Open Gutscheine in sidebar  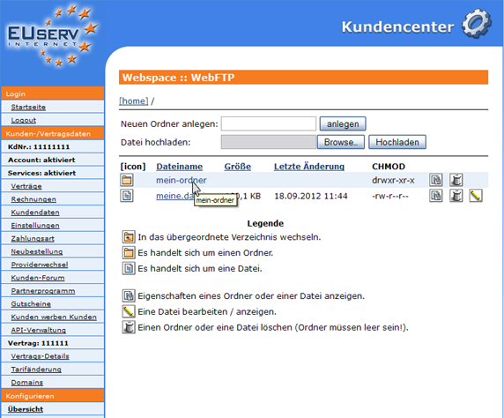(31, 303)
